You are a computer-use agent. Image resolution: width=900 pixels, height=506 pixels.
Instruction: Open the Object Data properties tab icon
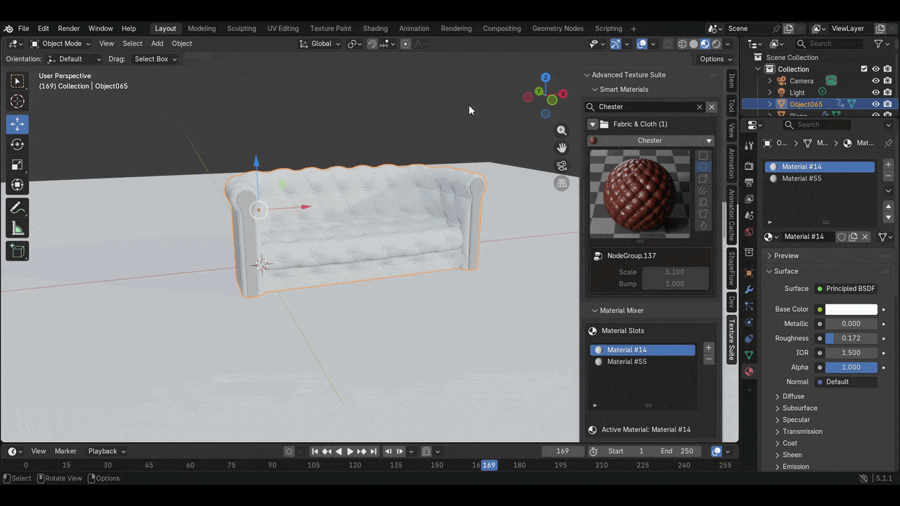(749, 356)
